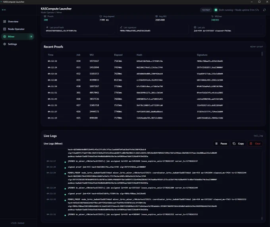Select the proof row for job 433

[152, 67]
